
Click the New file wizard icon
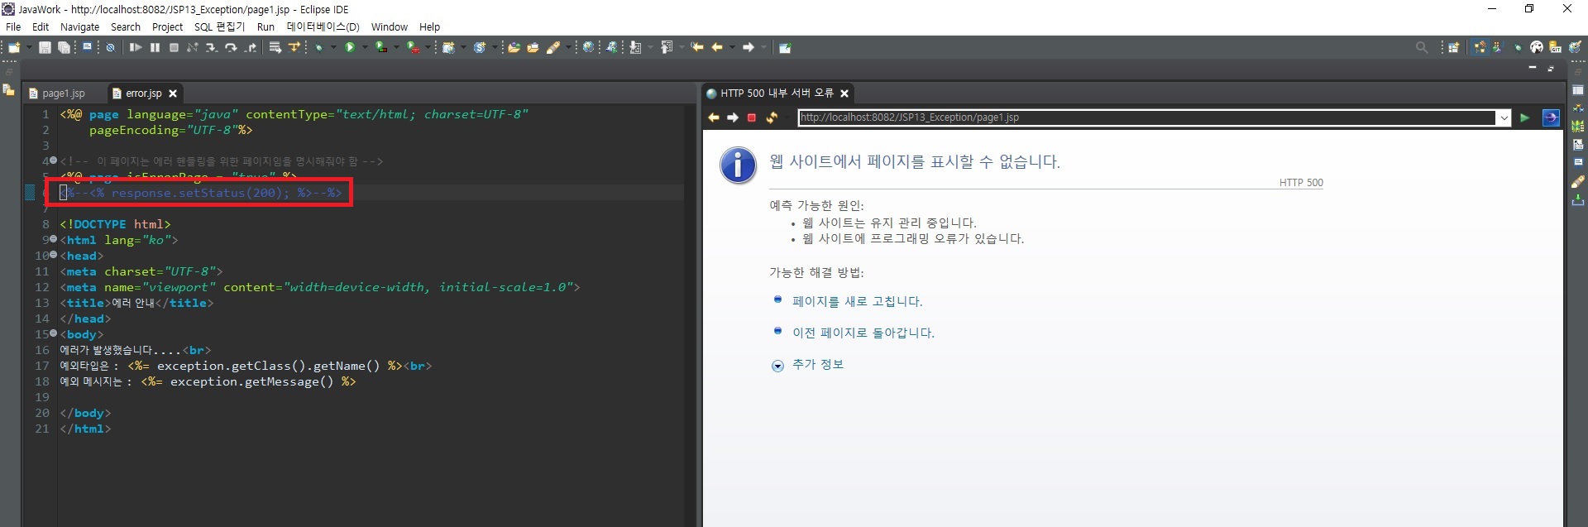(x=14, y=48)
